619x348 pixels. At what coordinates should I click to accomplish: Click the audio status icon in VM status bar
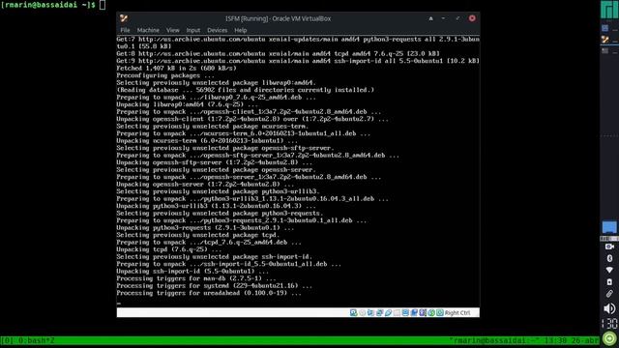[x=370, y=312]
